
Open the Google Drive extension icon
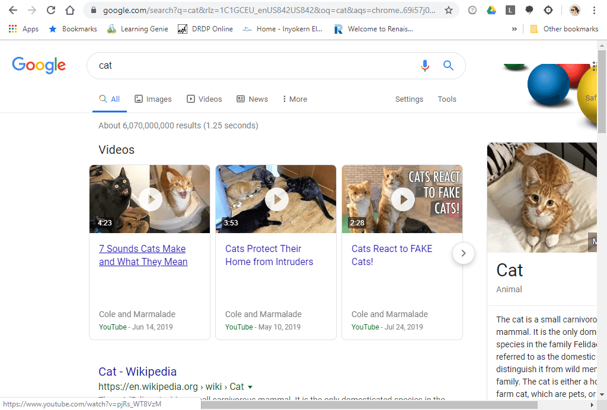click(x=491, y=10)
